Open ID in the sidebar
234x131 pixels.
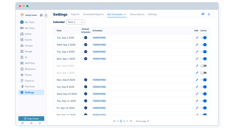pyautogui.click(x=31, y=57)
